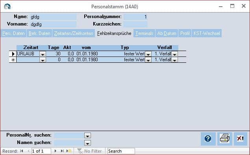Switch to Profil tab
This screenshot has width=250, height=155.
click(x=185, y=33)
